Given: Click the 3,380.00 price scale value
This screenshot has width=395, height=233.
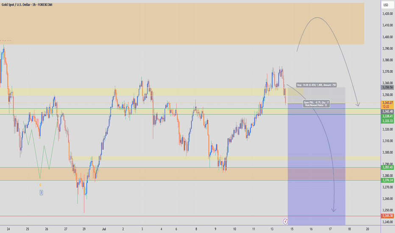Looking at the screenshot, I should (388, 60).
